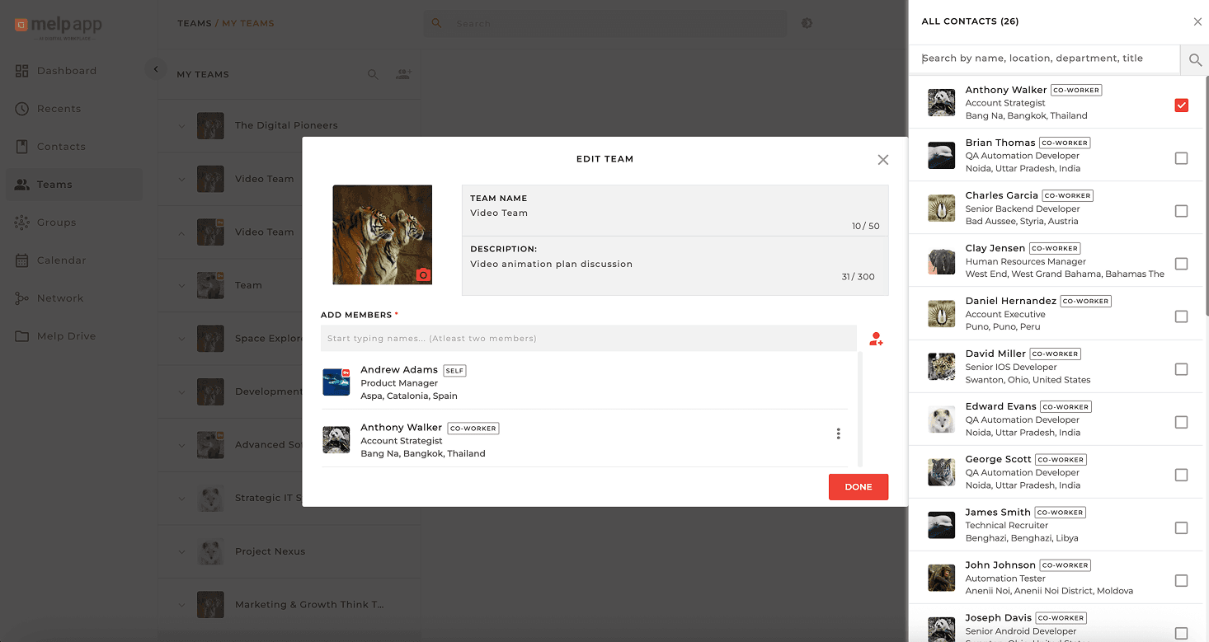
Task: Click the DONE button
Action: (x=858, y=487)
